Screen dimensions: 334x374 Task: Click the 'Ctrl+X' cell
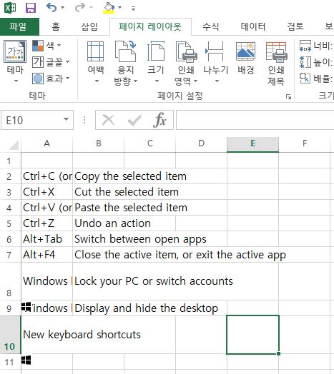tap(47, 192)
